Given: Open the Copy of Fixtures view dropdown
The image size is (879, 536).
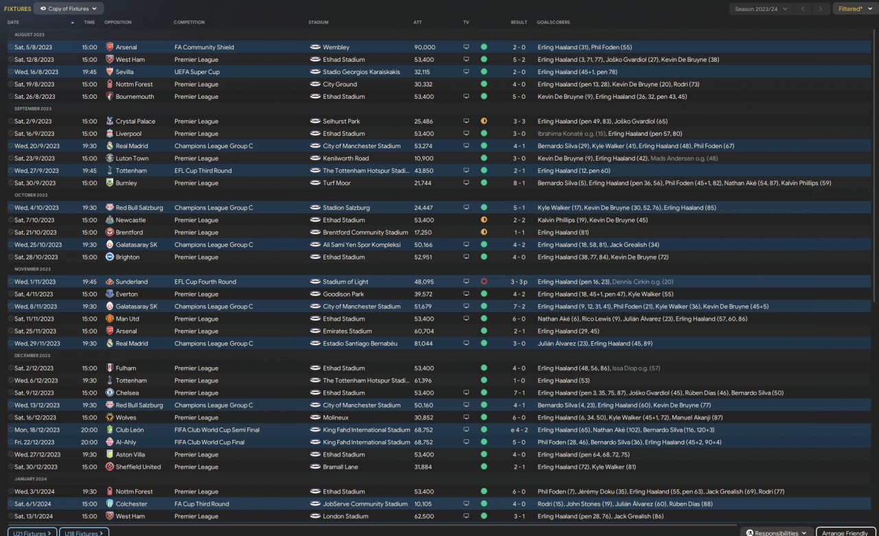Looking at the screenshot, I should pos(69,9).
